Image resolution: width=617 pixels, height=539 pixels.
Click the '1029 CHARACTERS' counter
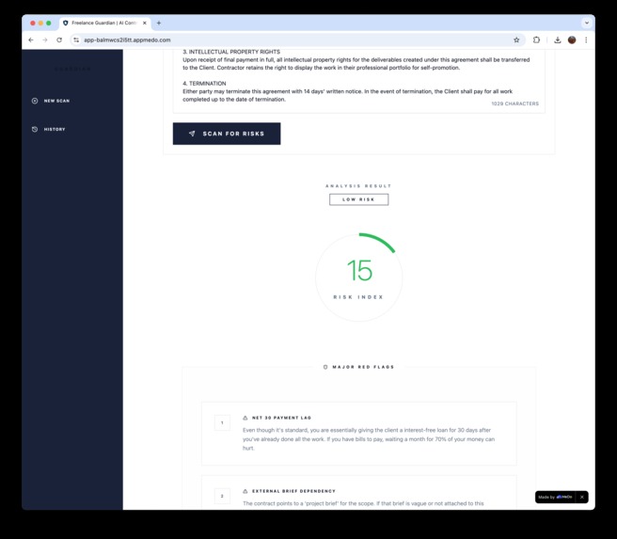tap(515, 103)
